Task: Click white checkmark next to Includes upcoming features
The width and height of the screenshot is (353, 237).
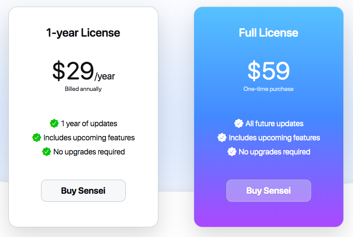Action: tap(222, 138)
